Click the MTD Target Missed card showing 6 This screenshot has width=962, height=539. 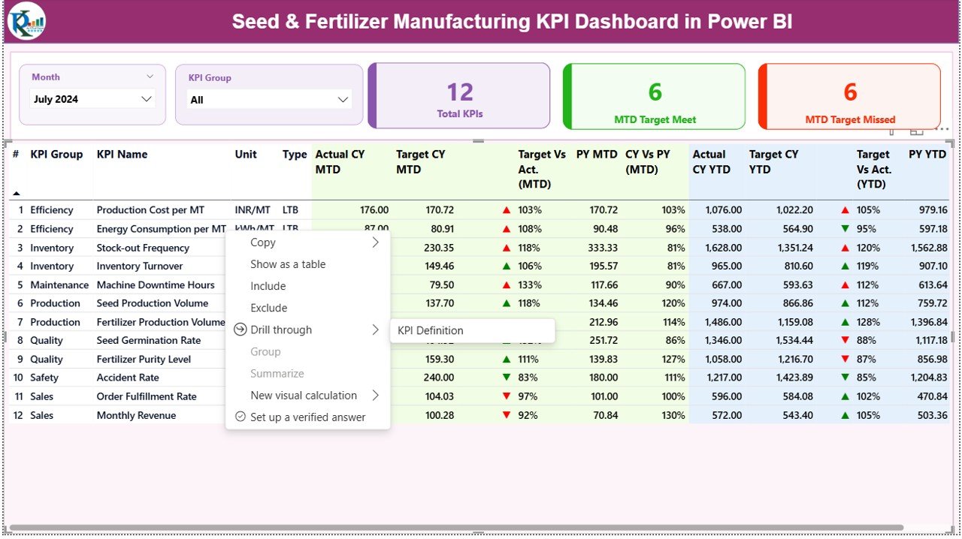pos(849,95)
